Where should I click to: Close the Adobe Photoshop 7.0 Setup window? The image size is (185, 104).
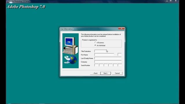tap(176, 1)
